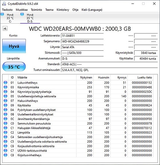
Task: Open the Muokkaa menu
Action: (22, 10)
